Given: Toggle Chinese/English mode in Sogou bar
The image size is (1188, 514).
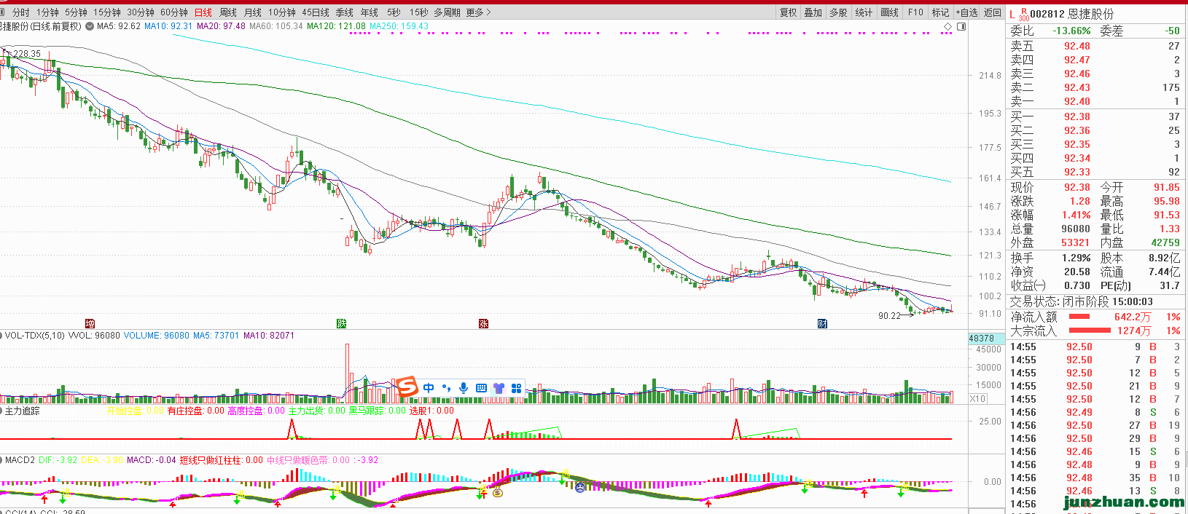Looking at the screenshot, I should pyautogui.click(x=429, y=388).
